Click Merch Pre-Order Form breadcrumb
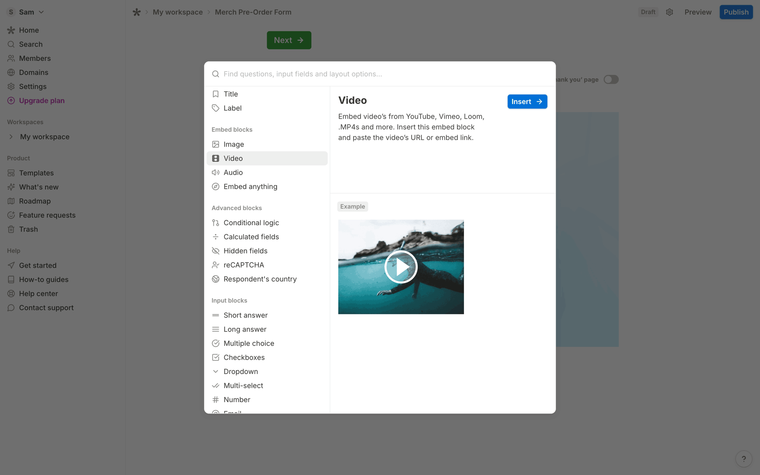The width and height of the screenshot is (760, 475). coord(253,12)
